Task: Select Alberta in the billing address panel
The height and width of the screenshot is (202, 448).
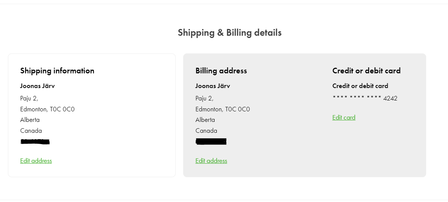Action: coord(205,120)
